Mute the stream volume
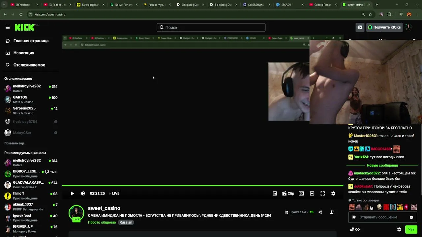This screenshot has height=237, width=422. [x=83, y=194]
